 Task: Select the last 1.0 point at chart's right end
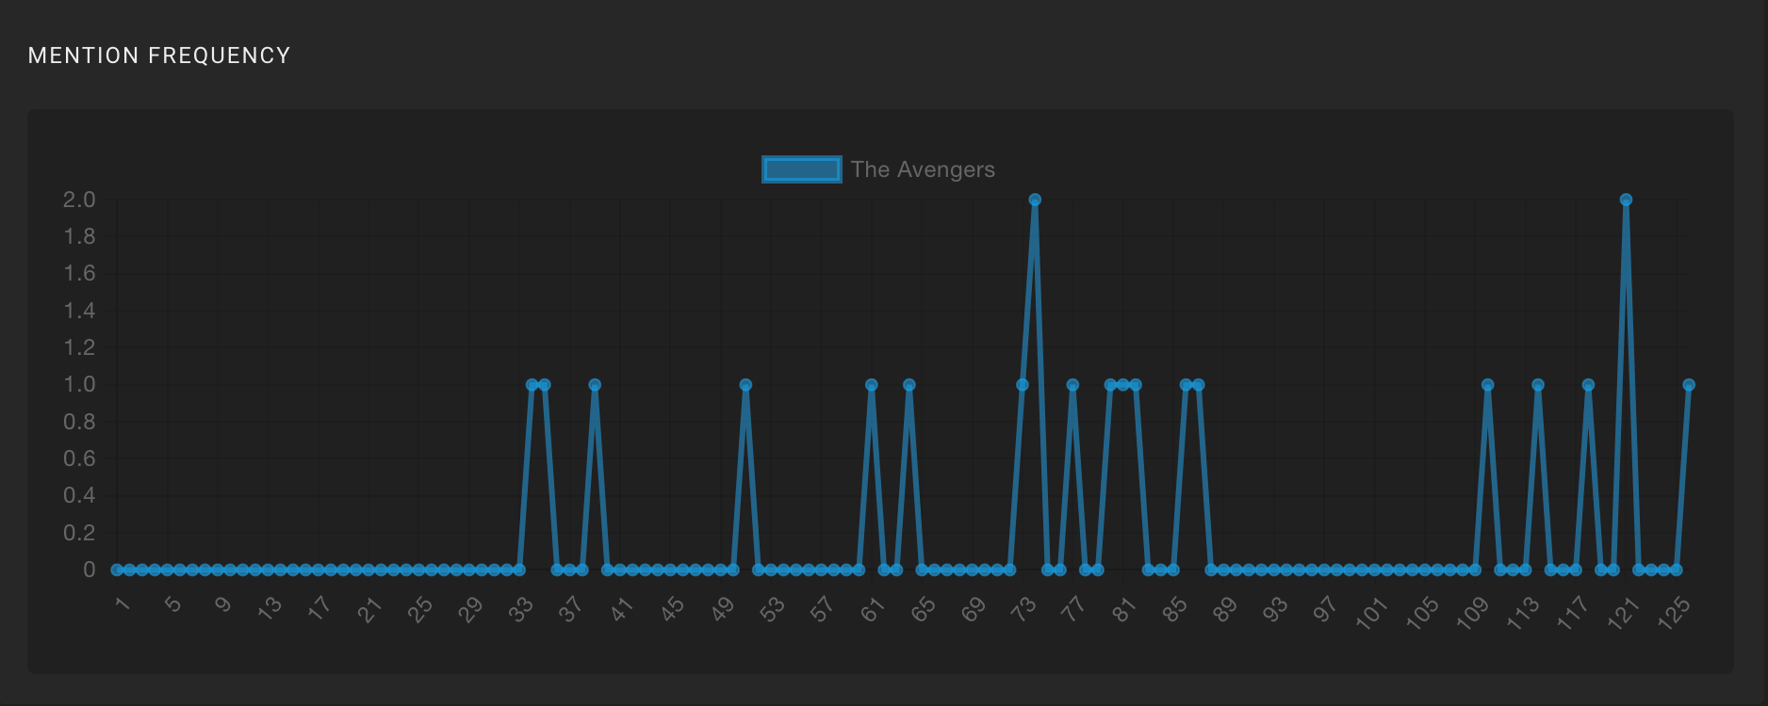tap(1689, 385)
